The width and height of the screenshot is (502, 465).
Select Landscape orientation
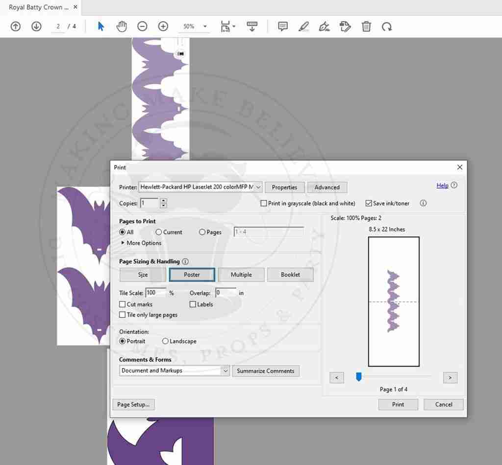[165, 341]
